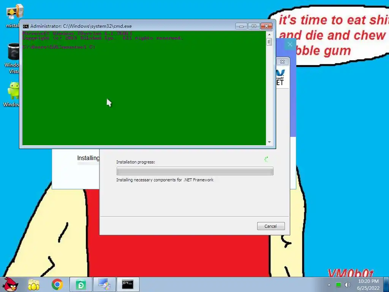Image resolution: width=389 pixels, height=292 pixels.
Task: Click the Angry Birds Start button
Action: pyautogui.click(x=10, y=284)
